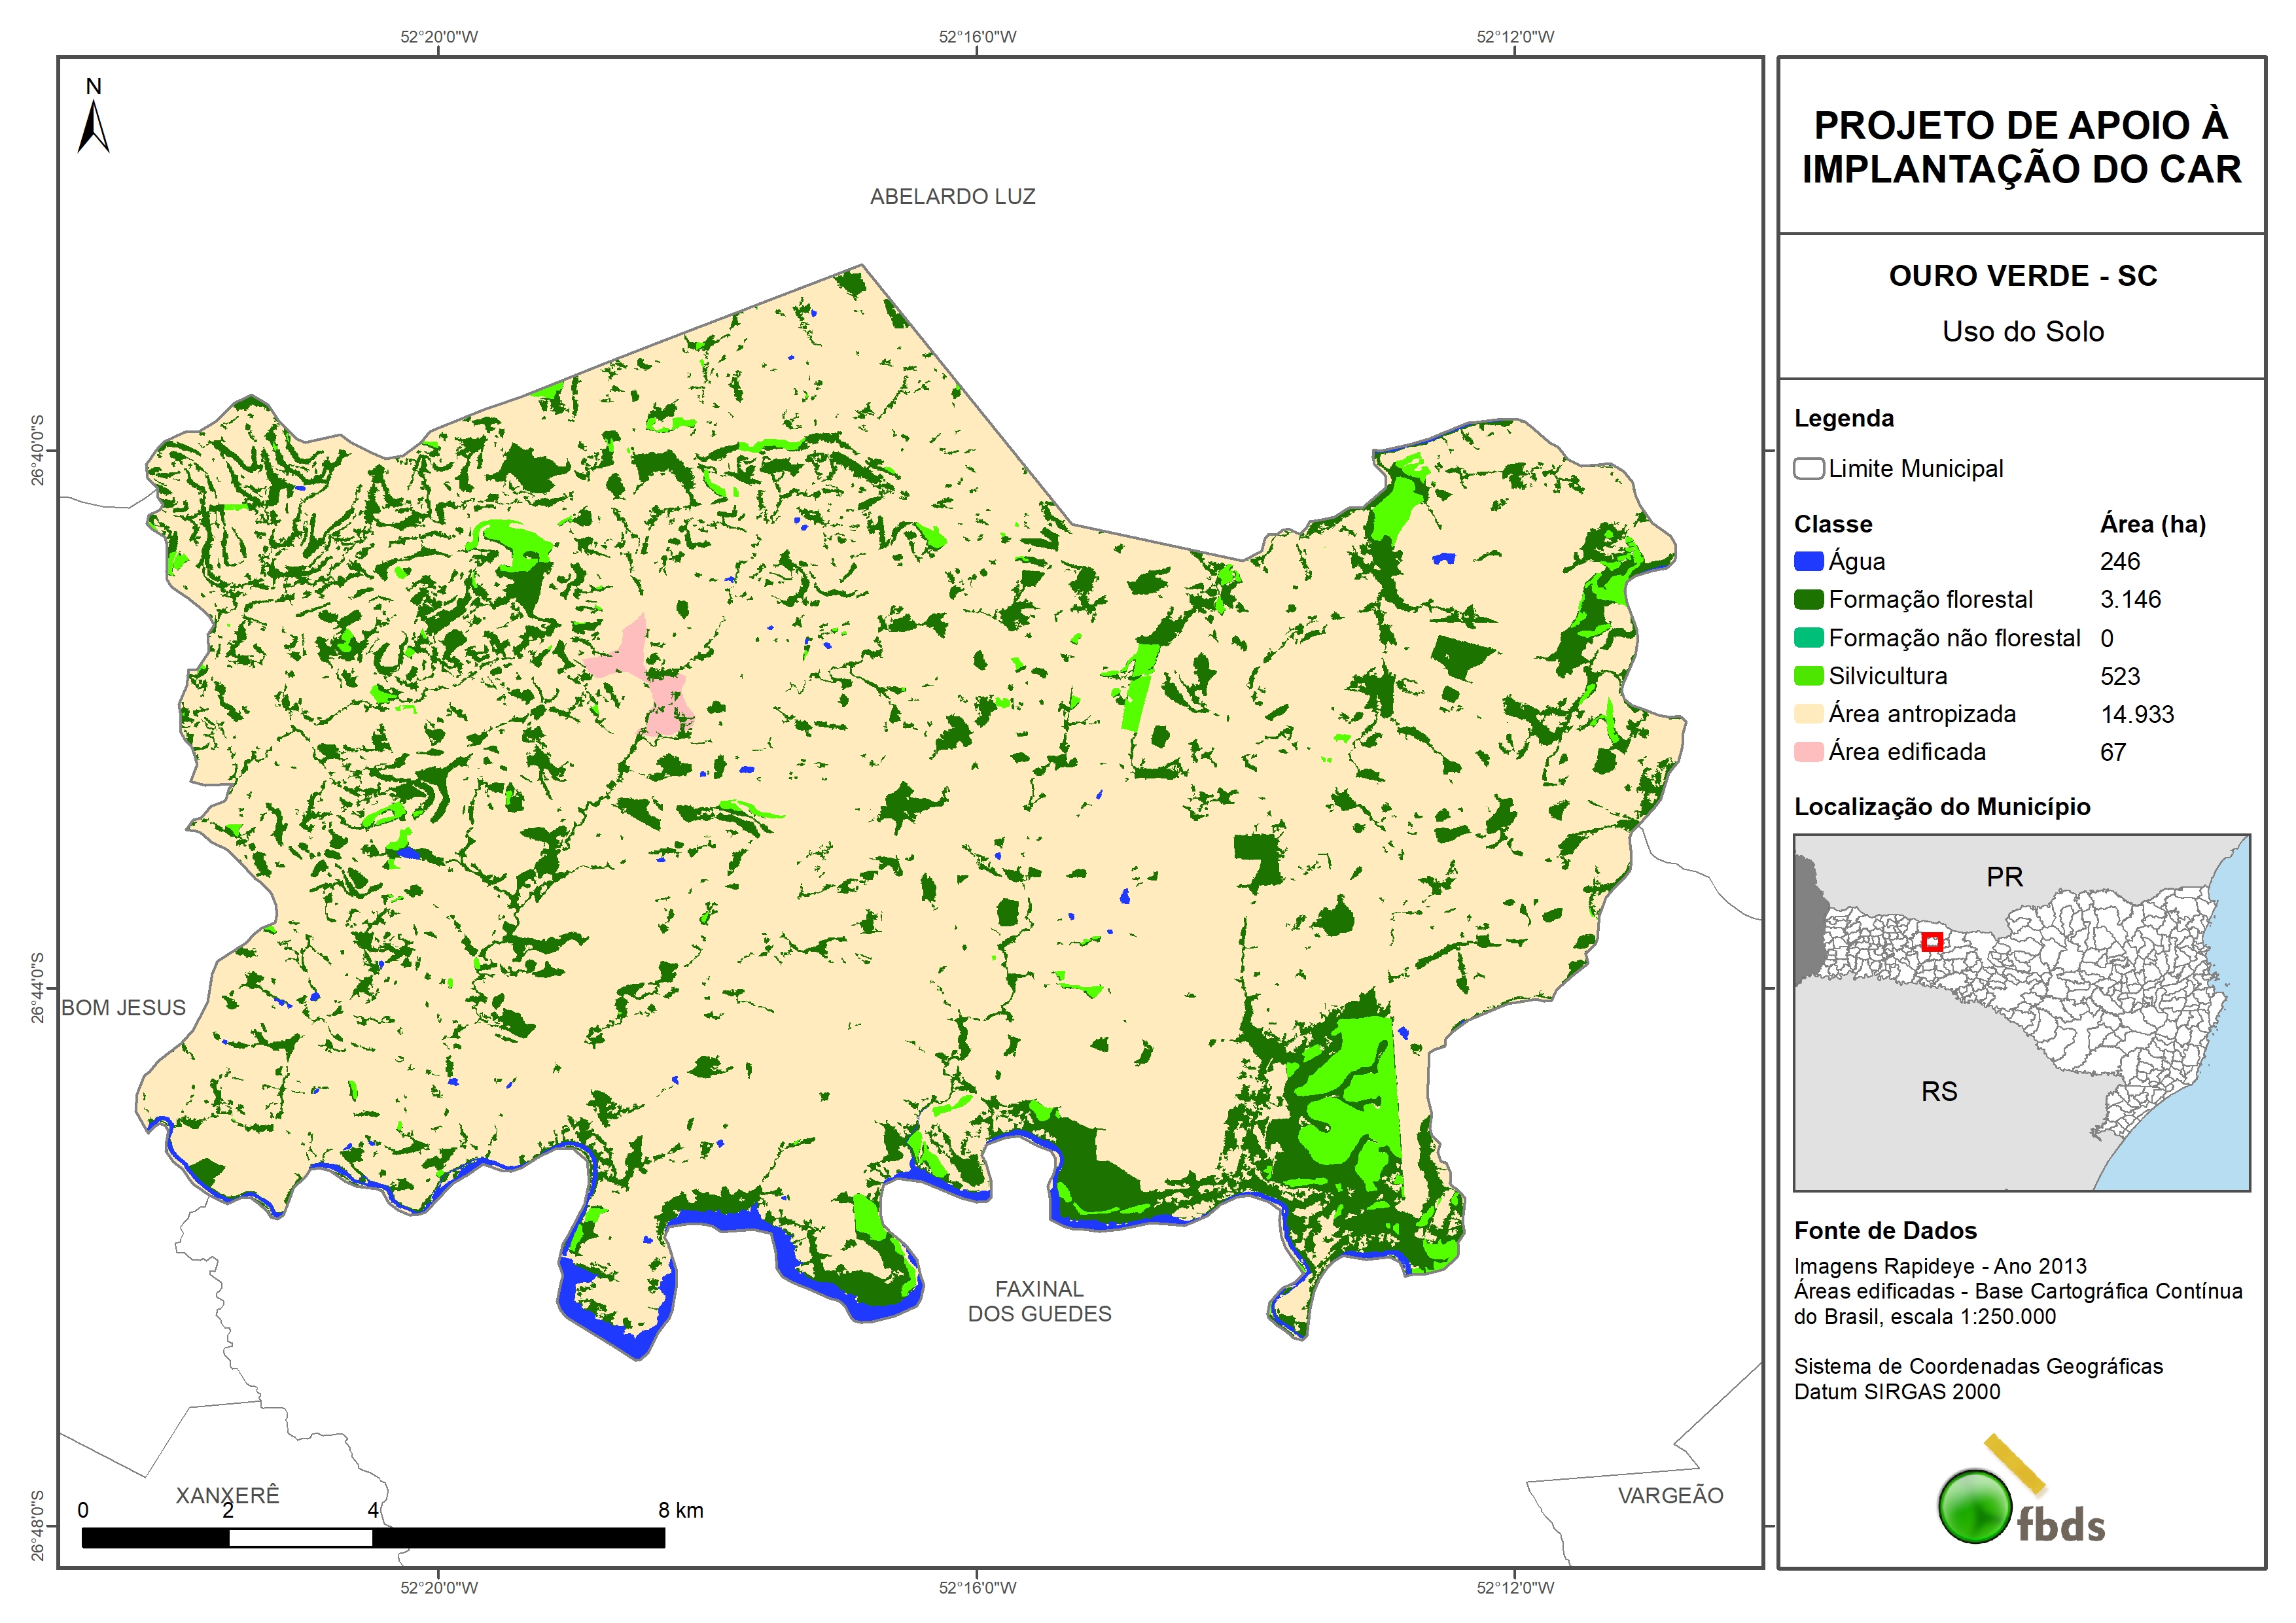
Task: Click the ABELARDO LUZ municipality label
Action: (952, 197)
